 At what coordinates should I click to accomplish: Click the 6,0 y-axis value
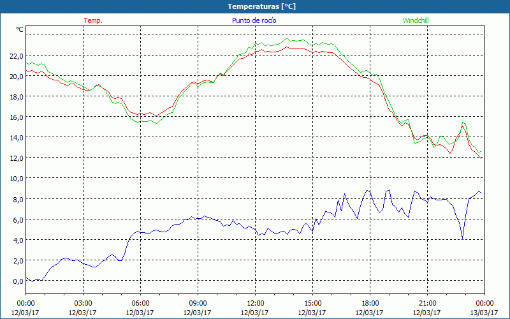20,219
